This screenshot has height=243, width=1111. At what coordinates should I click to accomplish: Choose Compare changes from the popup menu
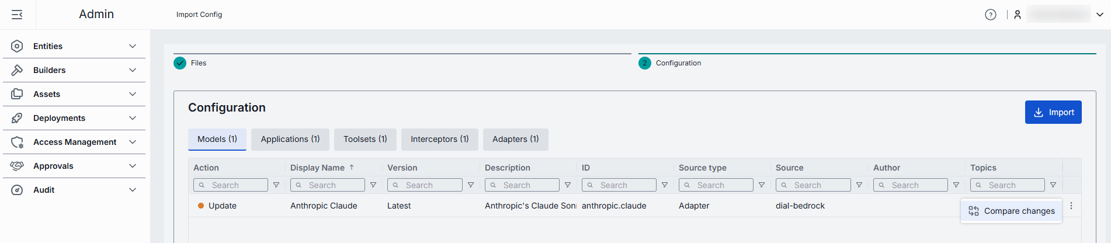point(1012,211)
